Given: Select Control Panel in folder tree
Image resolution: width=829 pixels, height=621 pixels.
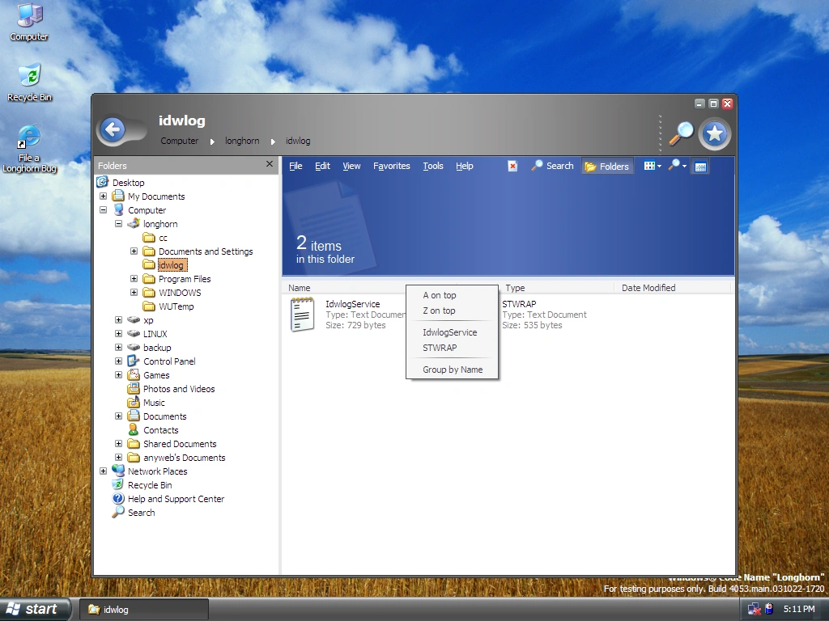Looking at the screenshot, I should (x=169, y=361).
